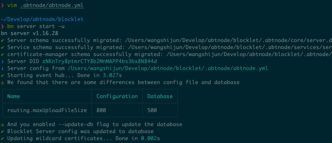The width and height of the screenshot is (332, 143).
Task: Click the checkmark beside Updating wildcard certificates
Action: pos(3,139)
